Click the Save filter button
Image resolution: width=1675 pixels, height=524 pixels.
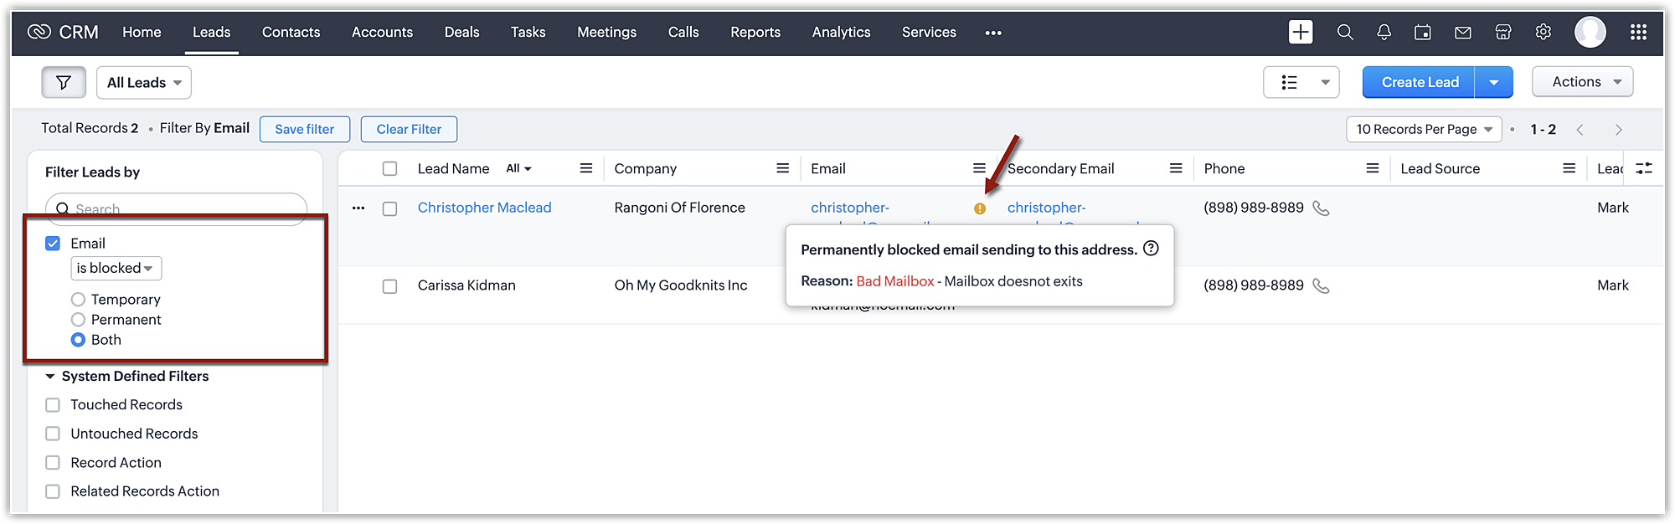(304, 130)
